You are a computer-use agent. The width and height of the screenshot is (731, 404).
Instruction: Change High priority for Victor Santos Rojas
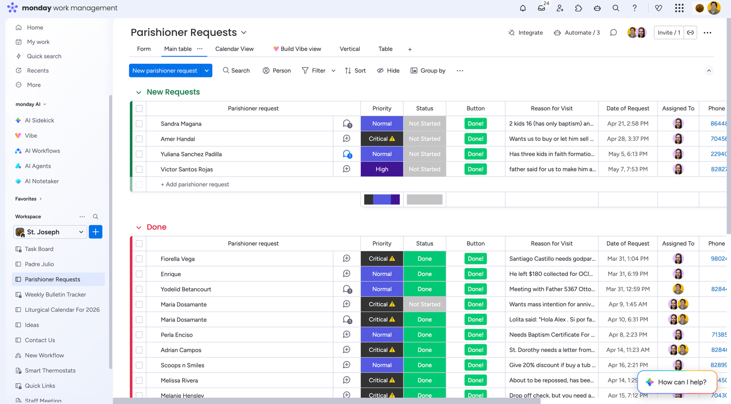coord(382,169)
